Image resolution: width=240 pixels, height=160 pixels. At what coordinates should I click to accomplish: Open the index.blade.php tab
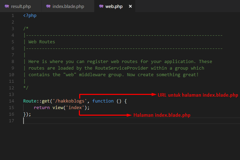(x=68, y=6)
